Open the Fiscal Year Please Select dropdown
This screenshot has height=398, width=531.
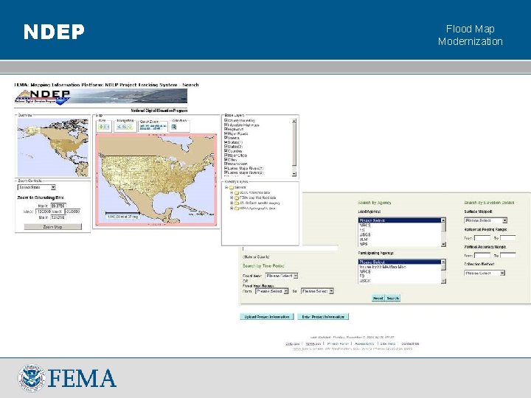(x=282, y=276)
